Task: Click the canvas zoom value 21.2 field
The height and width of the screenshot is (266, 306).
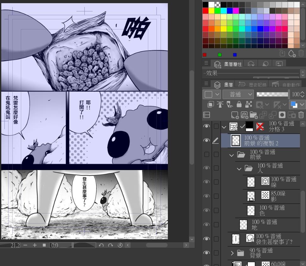Action: point(10,245)
